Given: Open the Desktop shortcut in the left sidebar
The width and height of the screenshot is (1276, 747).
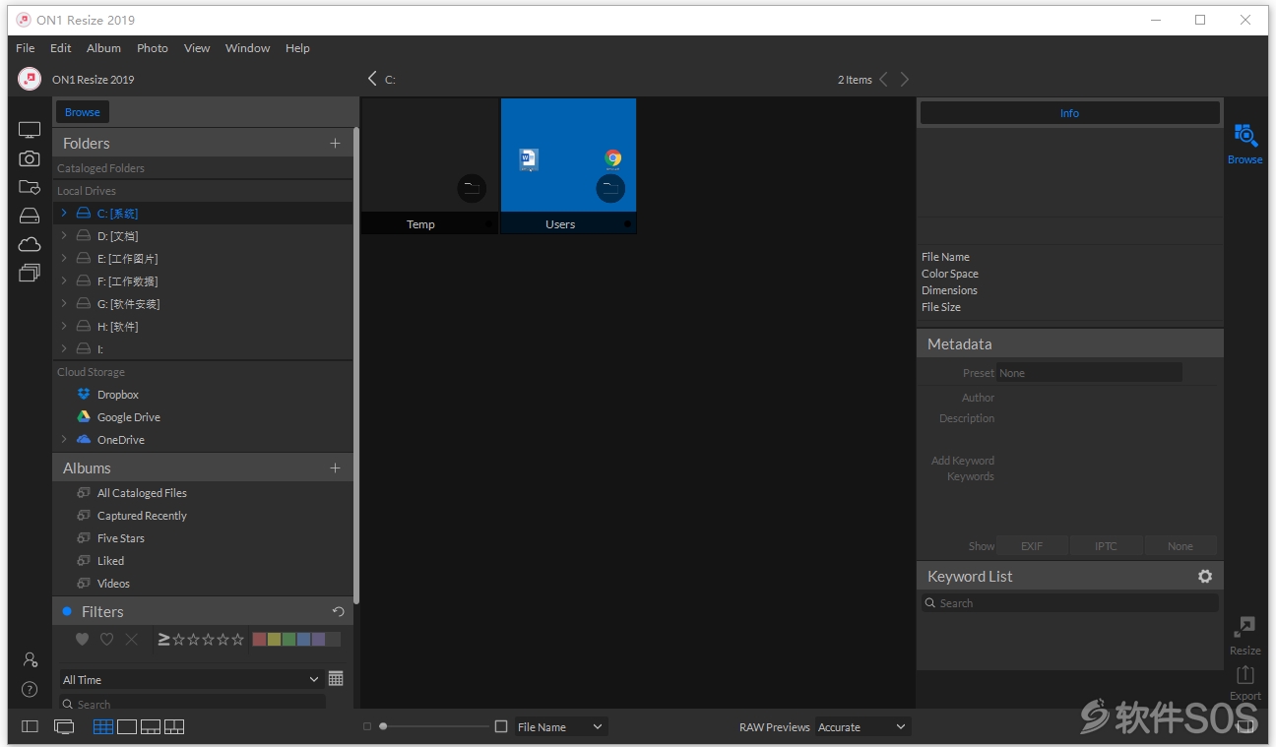Looking at the screenshot, I should tap(30, 130).
